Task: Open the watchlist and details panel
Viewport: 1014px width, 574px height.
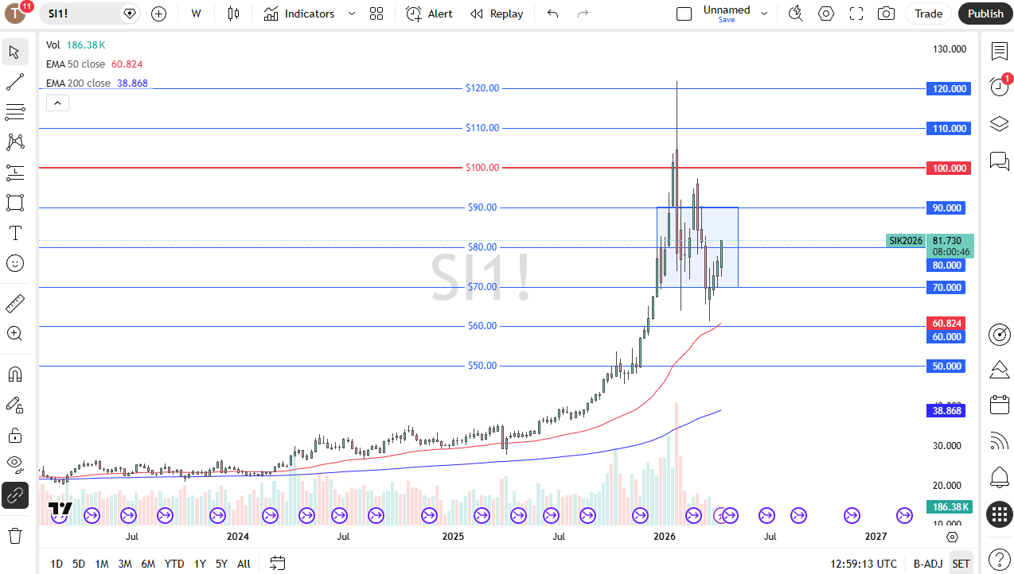Action: click(999, 52)
